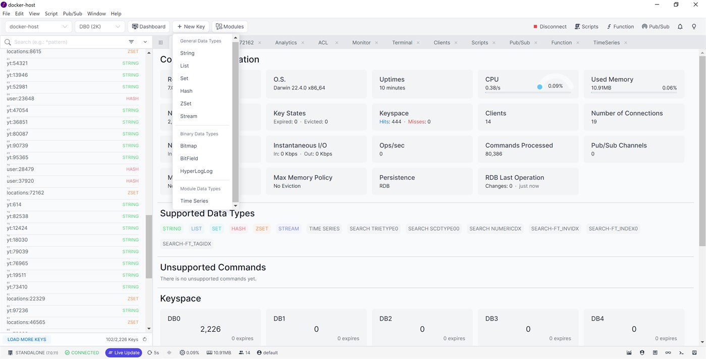Close the Analytics tab
This screenshot has width=706, height=359.
303,43
